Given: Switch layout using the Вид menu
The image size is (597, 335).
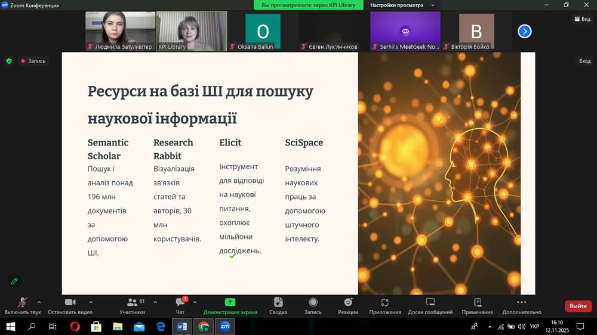Looking at the screenshot, I should [x=582, y=19].
